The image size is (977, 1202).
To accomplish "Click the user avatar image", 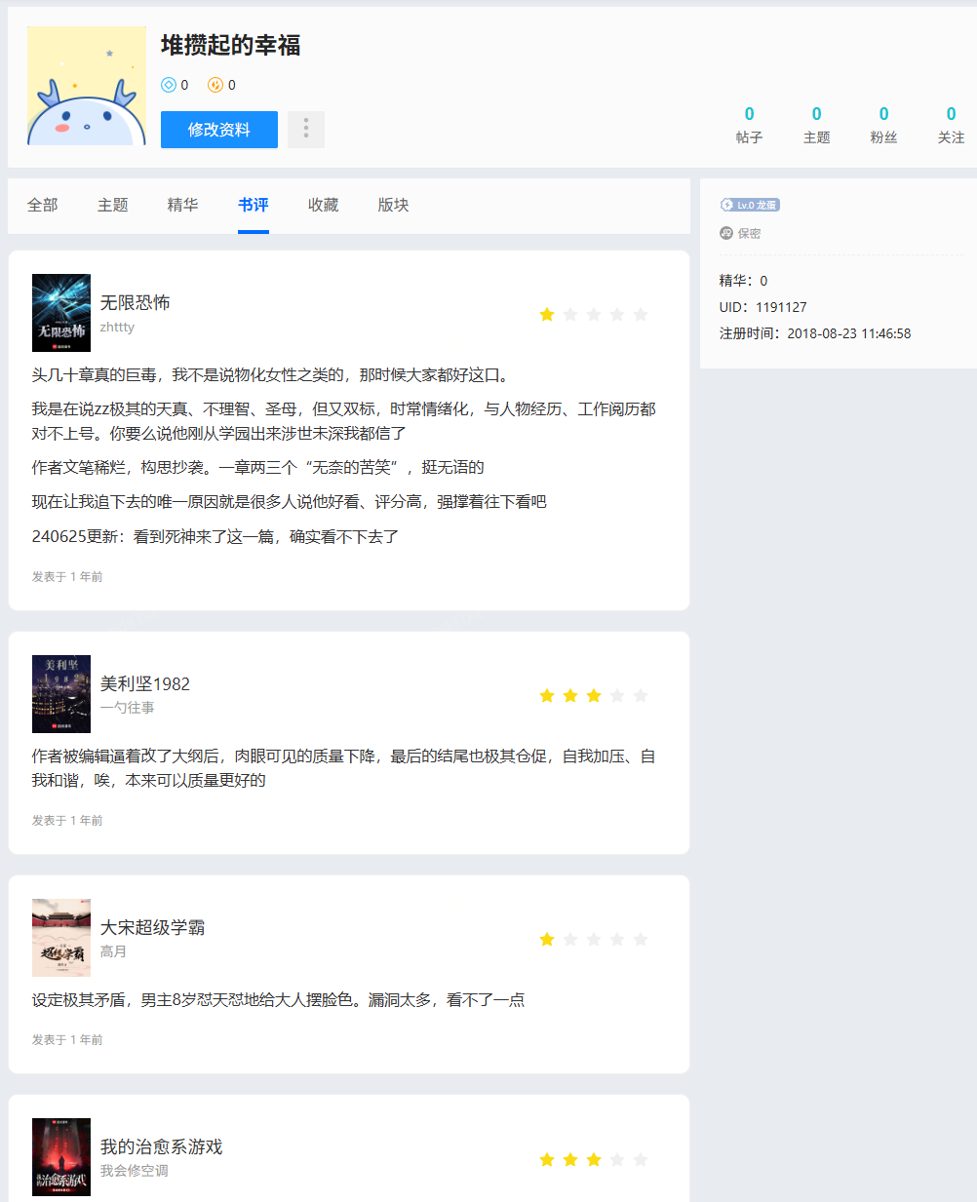I will coord(87,86).
